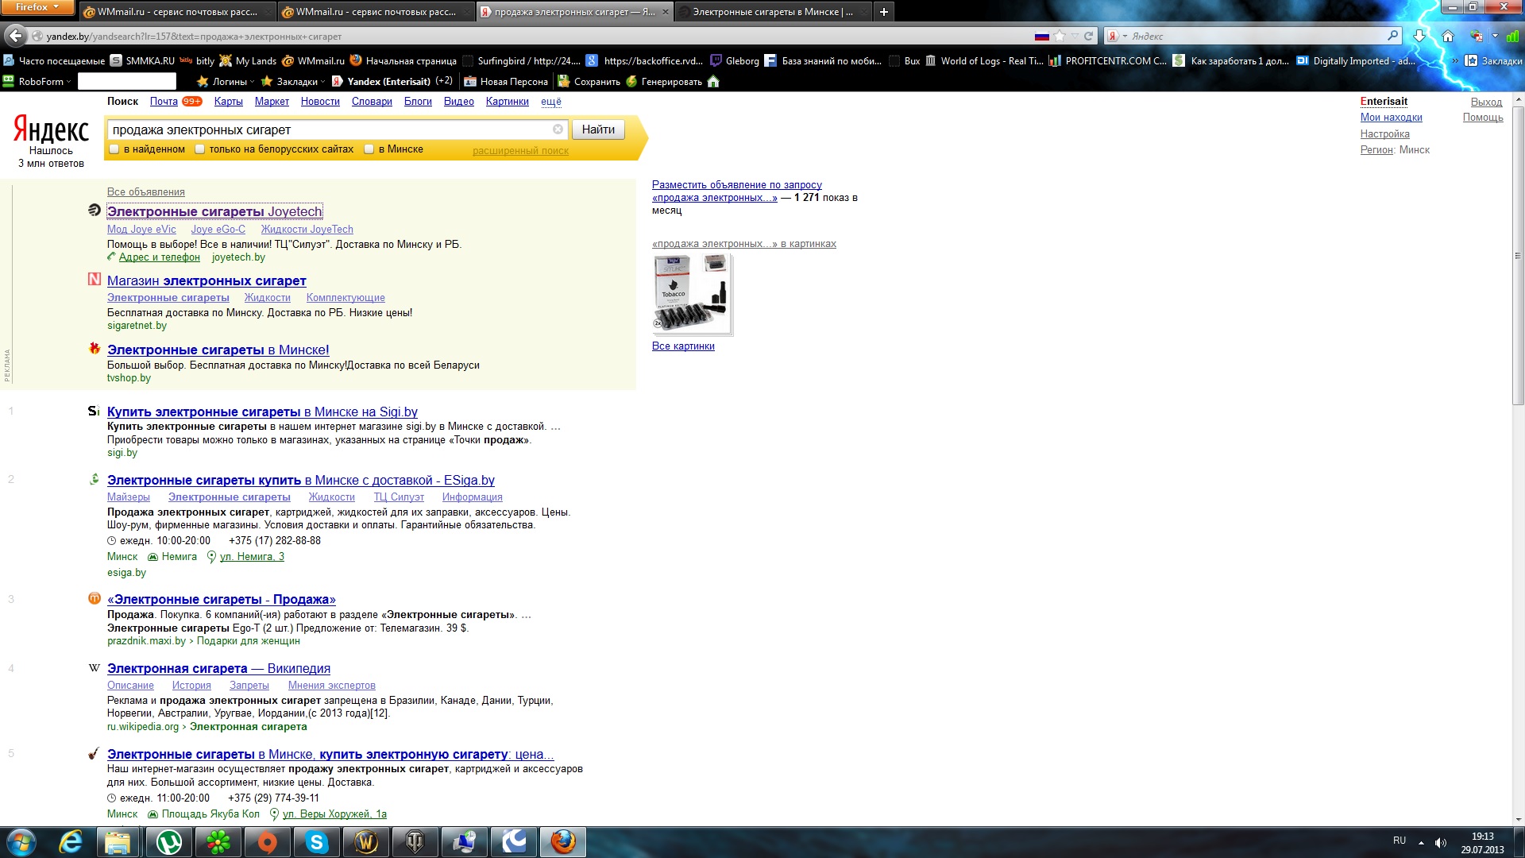Bookmark this page with the star icon
Screen dimensions: 1525x858
click(1059, 36)
